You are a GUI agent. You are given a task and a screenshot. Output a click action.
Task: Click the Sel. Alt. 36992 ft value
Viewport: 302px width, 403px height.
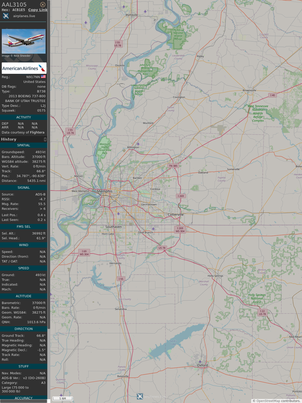click(39, 233)
